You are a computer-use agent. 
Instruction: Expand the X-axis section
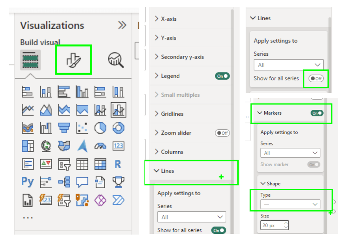coord(168,19)
